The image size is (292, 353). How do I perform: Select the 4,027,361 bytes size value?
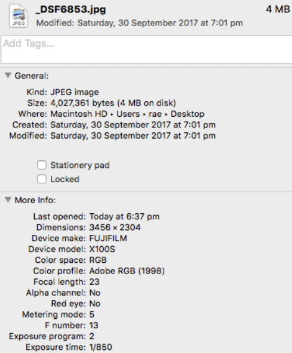(x=82, y=103)
